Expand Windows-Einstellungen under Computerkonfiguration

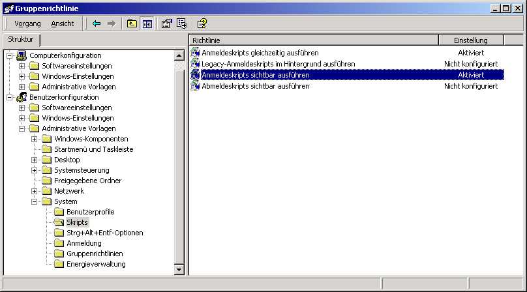tap(22, 76)
